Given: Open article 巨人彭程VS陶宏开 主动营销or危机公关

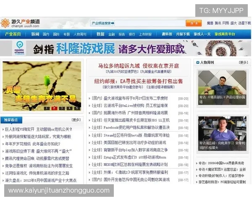Looking at the screenshot, I should pyautogui.click(x=38, y=129).
